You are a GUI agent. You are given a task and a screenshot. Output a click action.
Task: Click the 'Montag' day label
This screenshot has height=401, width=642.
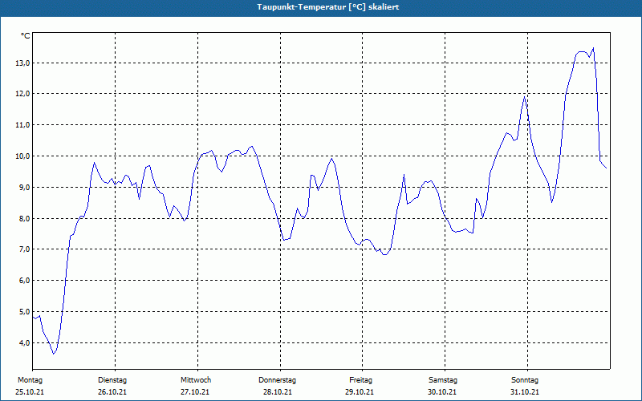[30, 380]
